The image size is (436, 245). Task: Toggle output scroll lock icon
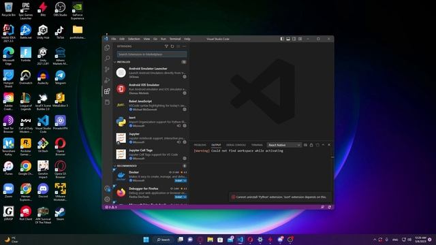(x=311, y=145)
